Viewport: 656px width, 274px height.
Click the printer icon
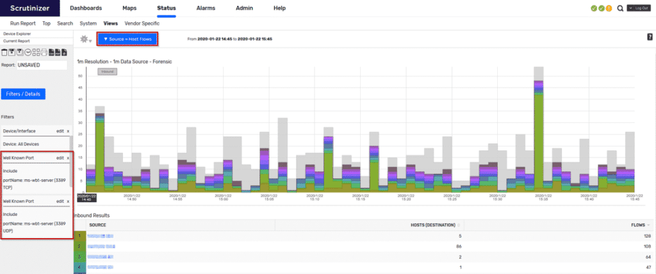pos(44,52)
